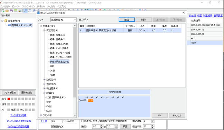Open the フロー combo box 流程単元#1
Viewport: 224px width, 130px height.
63,20
